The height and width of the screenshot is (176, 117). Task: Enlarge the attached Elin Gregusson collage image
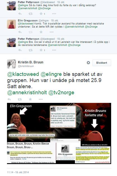59,133
